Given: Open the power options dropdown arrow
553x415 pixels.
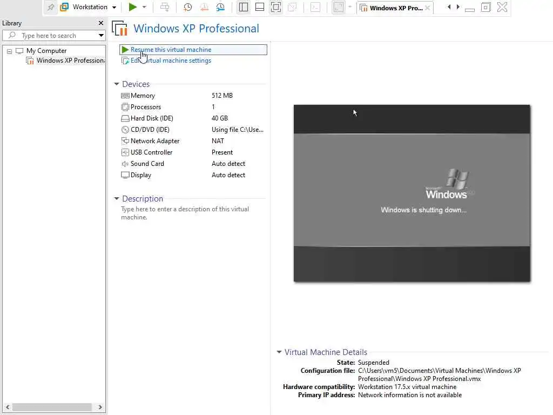Looking at the screenshot, I should [x=144, y=7].
